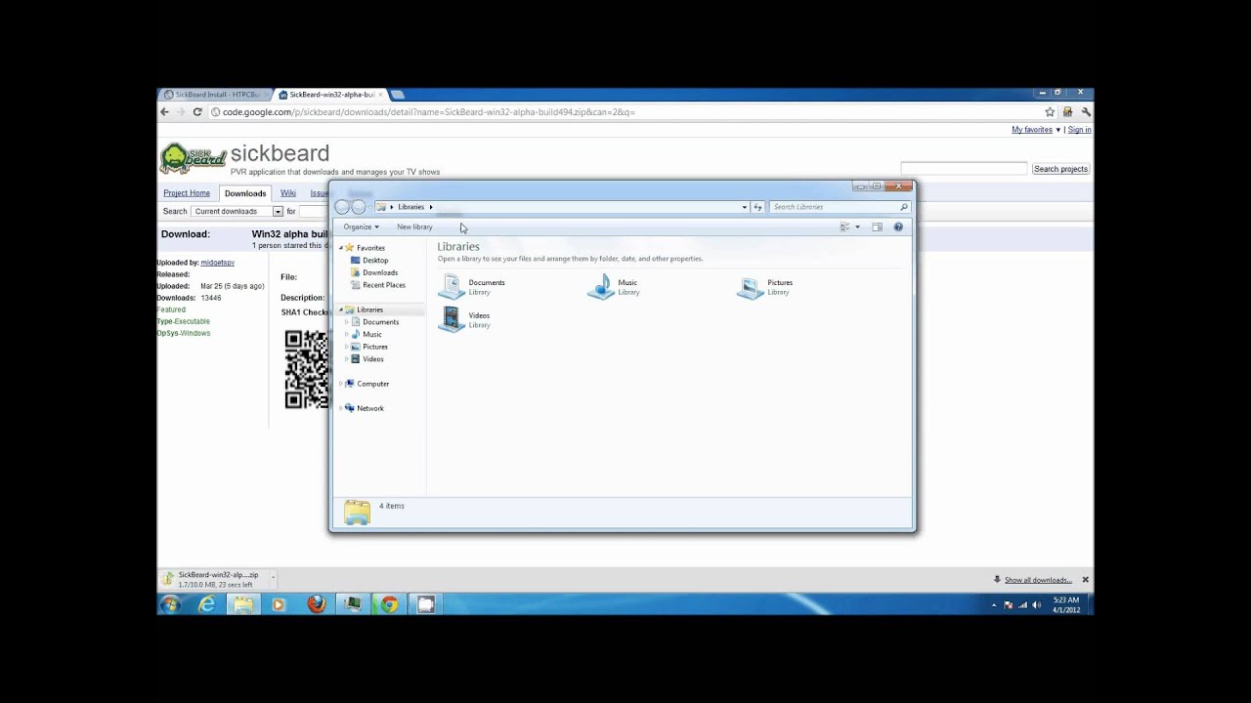
Task: Select the Downloads project tab
Action: pos(245,193)
